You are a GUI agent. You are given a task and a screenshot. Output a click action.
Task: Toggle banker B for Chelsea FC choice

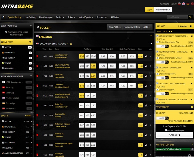pos(157,90)
